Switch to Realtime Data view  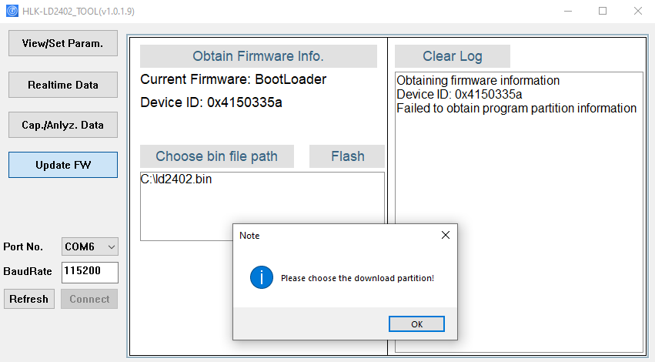click(62, 85)
